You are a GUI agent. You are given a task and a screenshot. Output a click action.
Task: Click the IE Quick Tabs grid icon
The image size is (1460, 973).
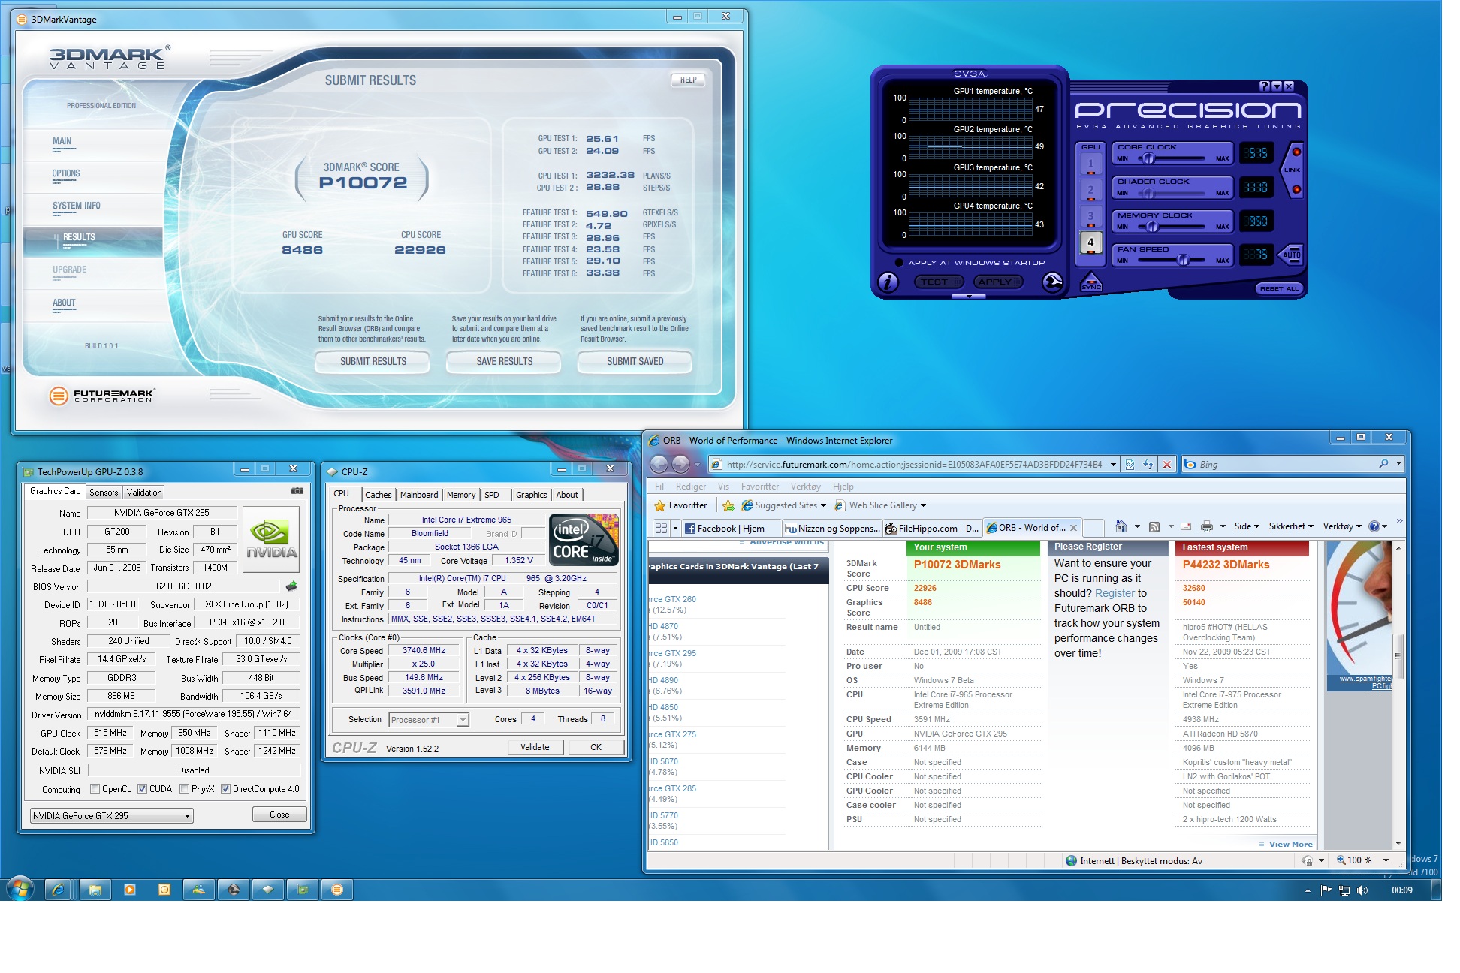[661, 528]
